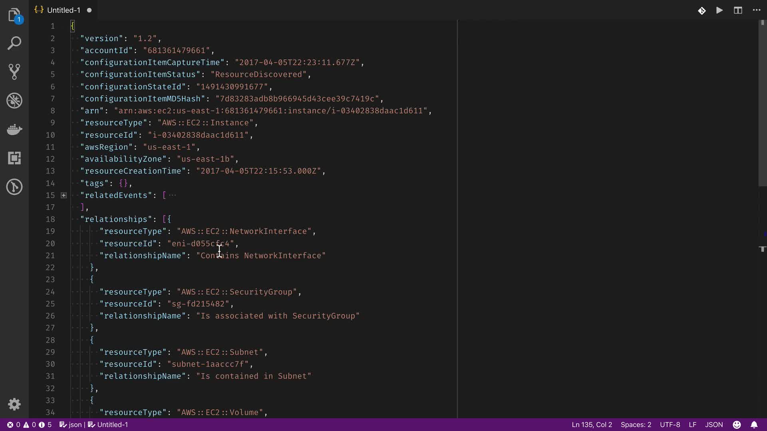Open the GitLens sidebar icon
The width and height of the screenshot is (767, 431).
14,187
